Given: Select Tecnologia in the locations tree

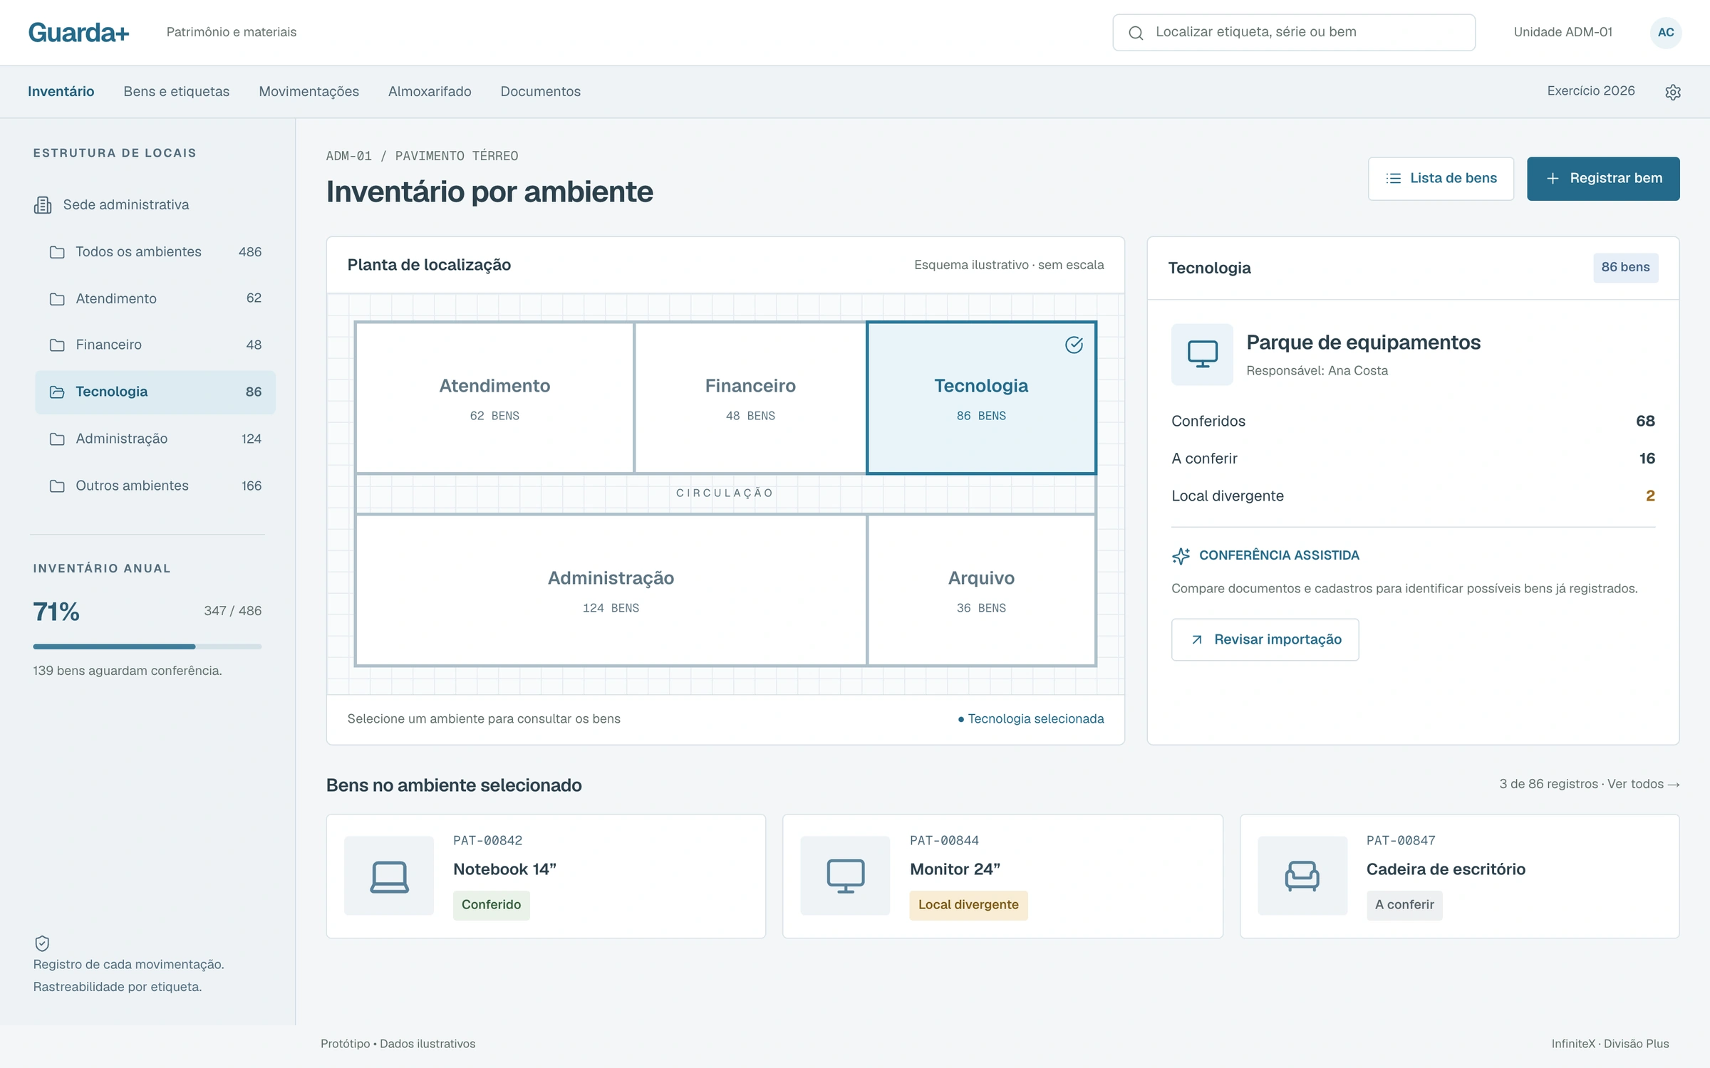Looking at the screenshot, I should (155, 392).
